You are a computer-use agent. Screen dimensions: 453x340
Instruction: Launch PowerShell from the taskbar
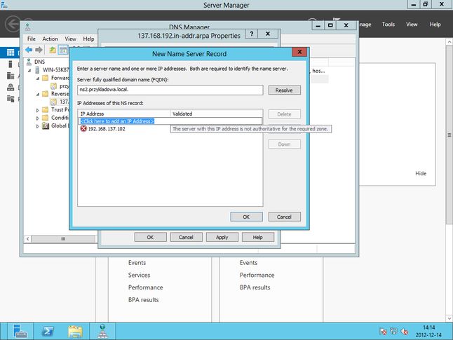48,331
